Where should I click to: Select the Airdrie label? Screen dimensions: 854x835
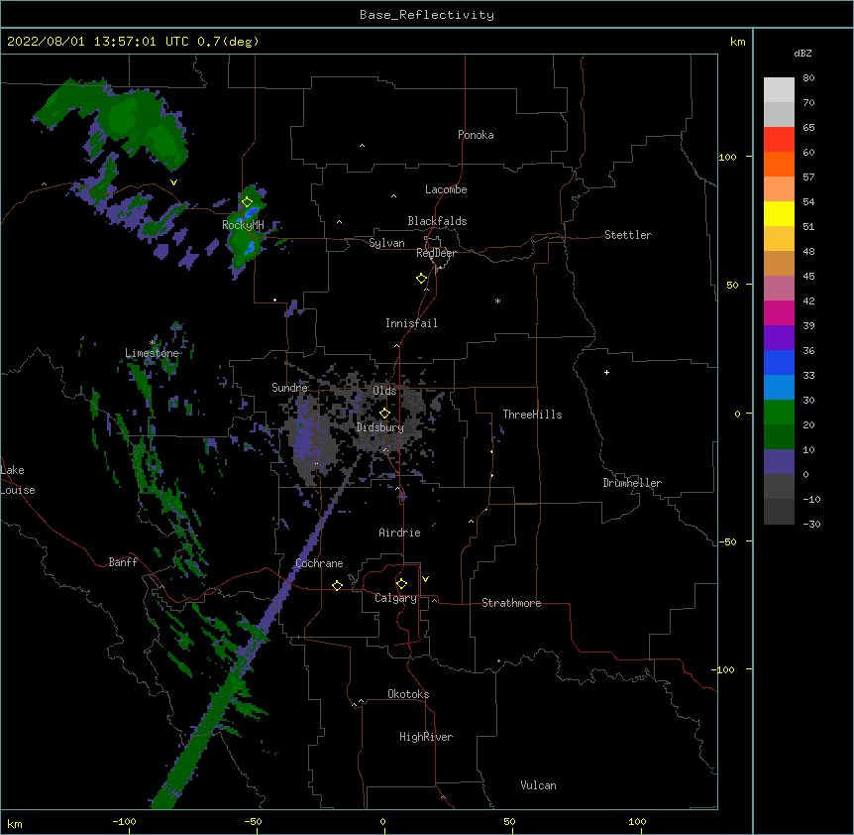[x=399, y=533]
